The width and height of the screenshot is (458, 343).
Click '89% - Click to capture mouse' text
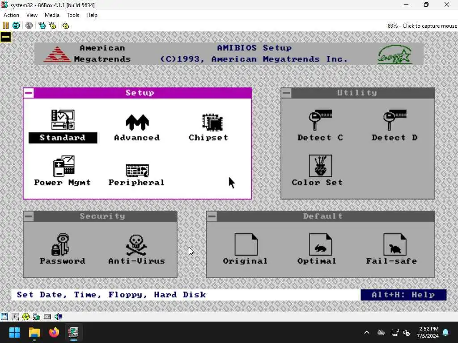tap(422, 25)
